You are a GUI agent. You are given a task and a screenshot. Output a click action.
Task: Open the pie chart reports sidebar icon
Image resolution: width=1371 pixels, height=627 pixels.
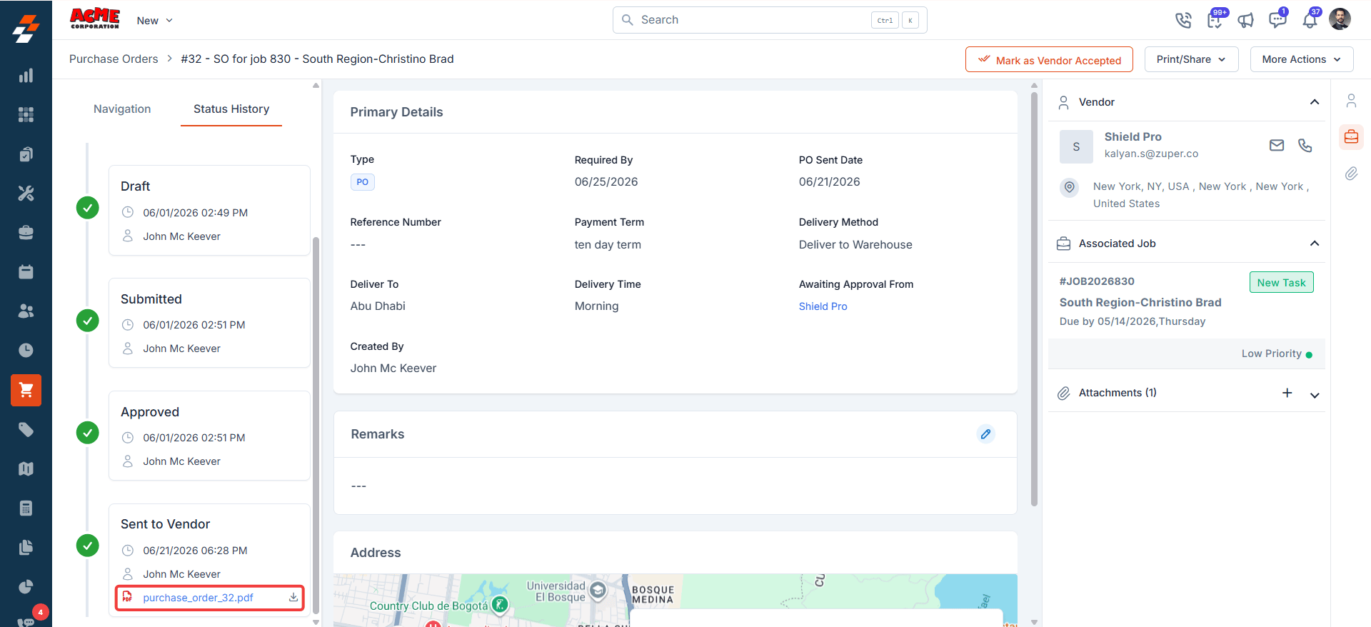[x=26, y=587]
